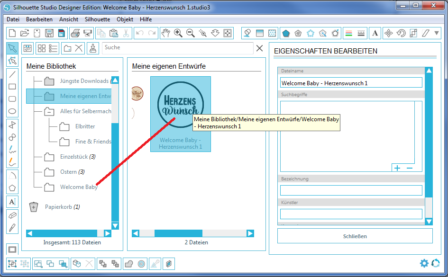Viewport: 448px width, 277px height.
Task: Open the Silhouette menu
Action: 97,19
